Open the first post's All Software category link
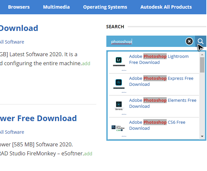 (12, 42)
